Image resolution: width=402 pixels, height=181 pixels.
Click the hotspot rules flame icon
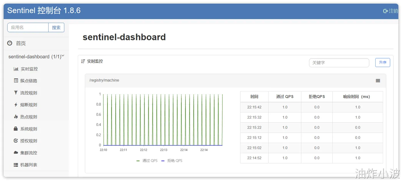pos(16,117)
